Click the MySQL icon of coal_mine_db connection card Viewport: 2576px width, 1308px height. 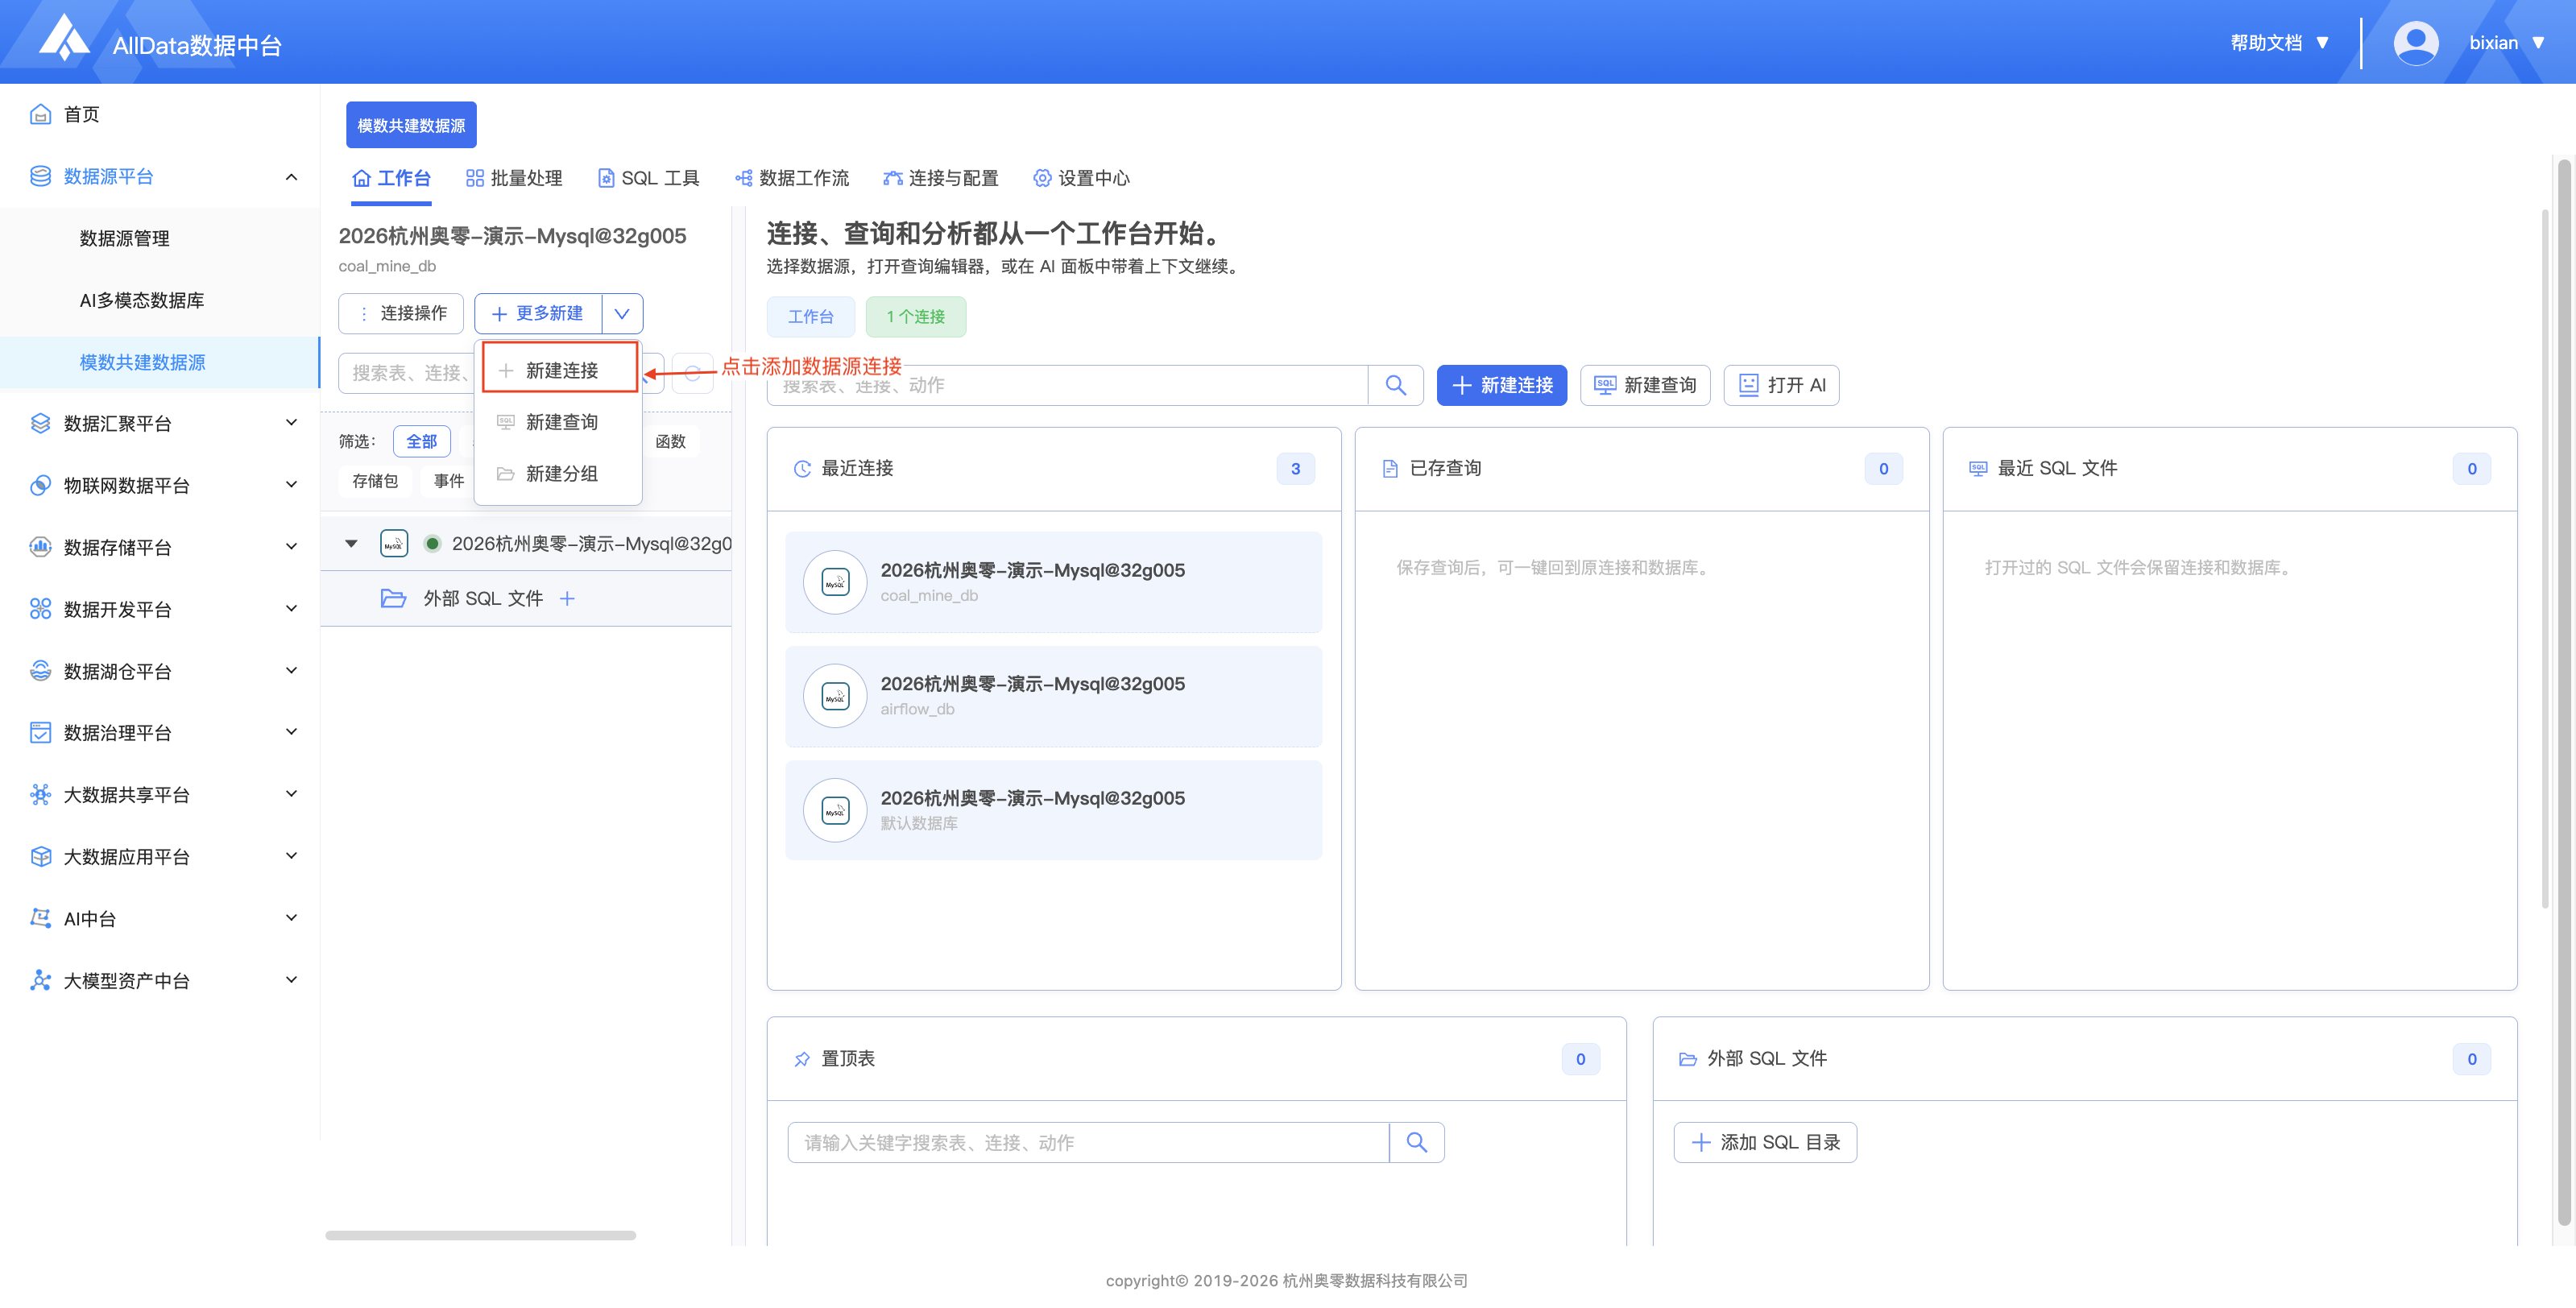pyautogui.click(x=835, y=582)
